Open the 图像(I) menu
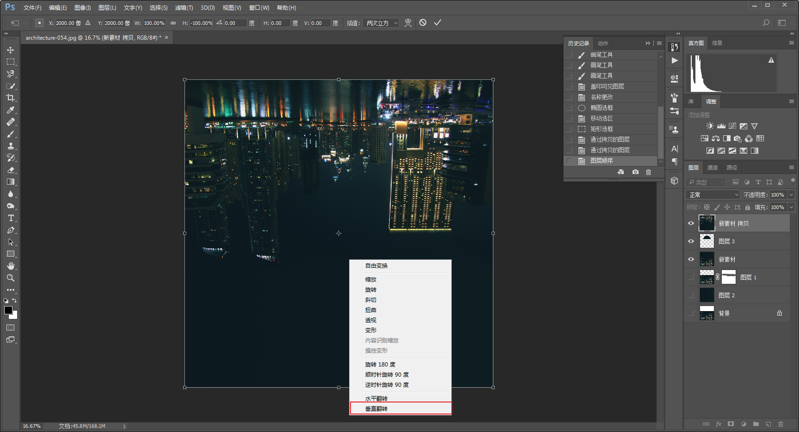799x432 pixels. click(x=83, y=8)
